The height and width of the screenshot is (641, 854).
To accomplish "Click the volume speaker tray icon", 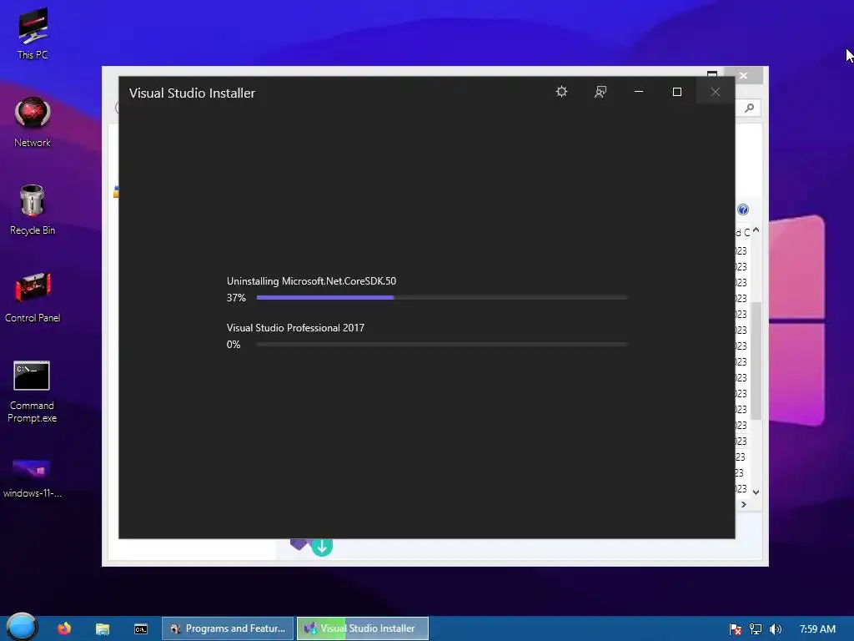I will [x=775, y=629].
